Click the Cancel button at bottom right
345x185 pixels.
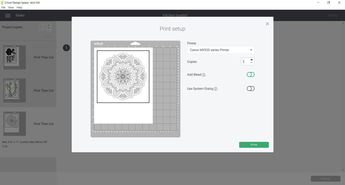pyautogui.click(x=326, y=179)
